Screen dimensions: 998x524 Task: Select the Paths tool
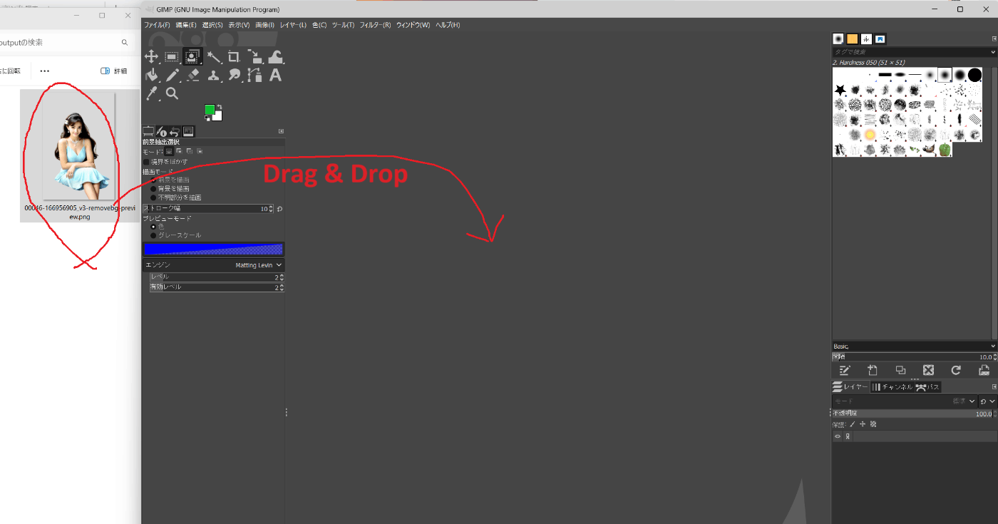tap(254, 75)
